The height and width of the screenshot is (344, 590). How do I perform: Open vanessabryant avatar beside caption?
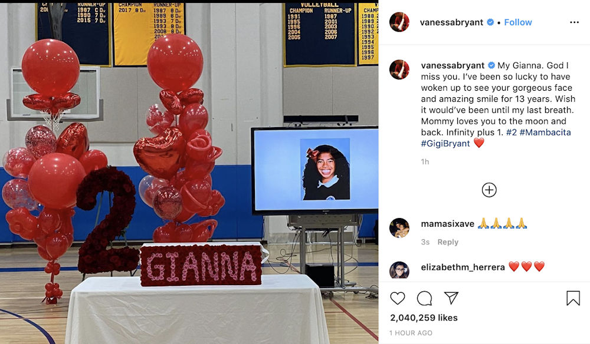pyautogui.click(x=399, y=70)
